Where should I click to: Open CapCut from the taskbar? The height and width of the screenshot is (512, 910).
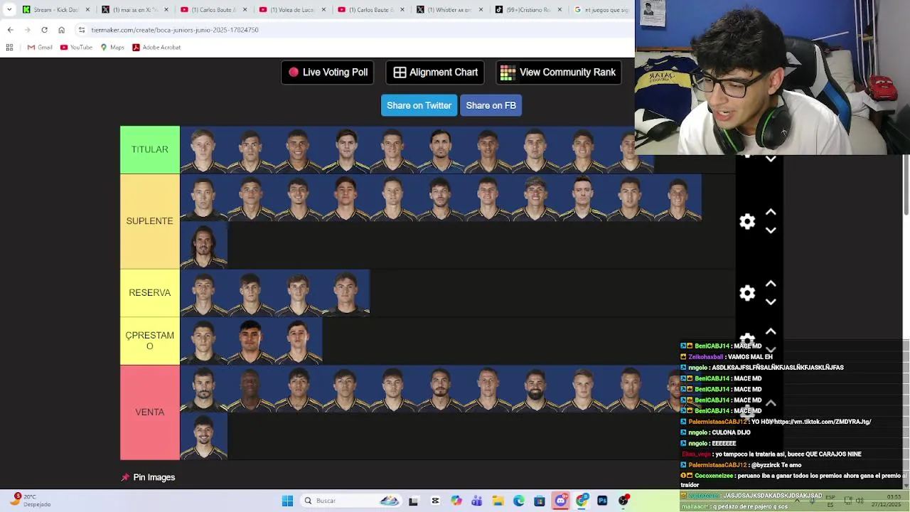(x=435, y=501)
